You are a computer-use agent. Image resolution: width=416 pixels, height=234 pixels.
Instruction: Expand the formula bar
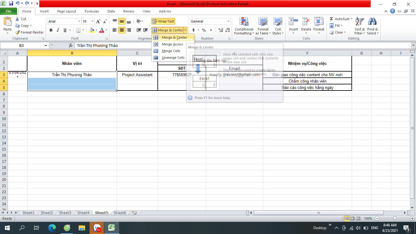413,45
